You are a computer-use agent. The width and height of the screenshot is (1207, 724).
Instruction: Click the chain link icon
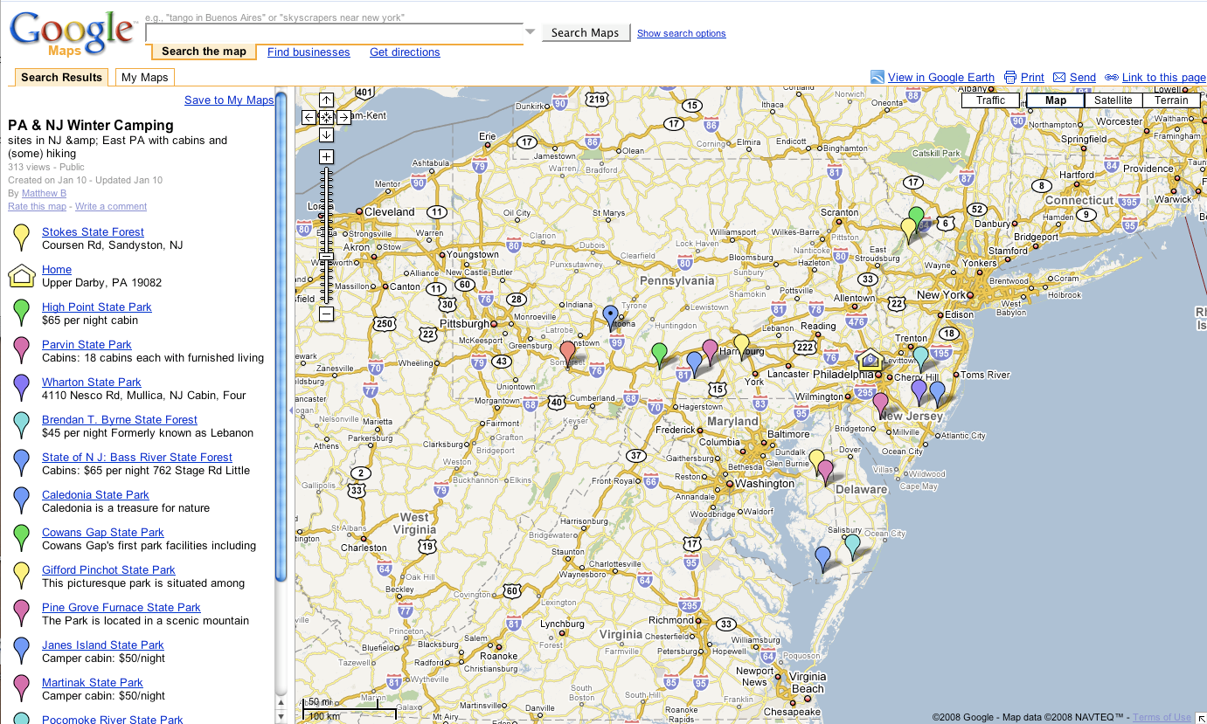pos(1112,78)
